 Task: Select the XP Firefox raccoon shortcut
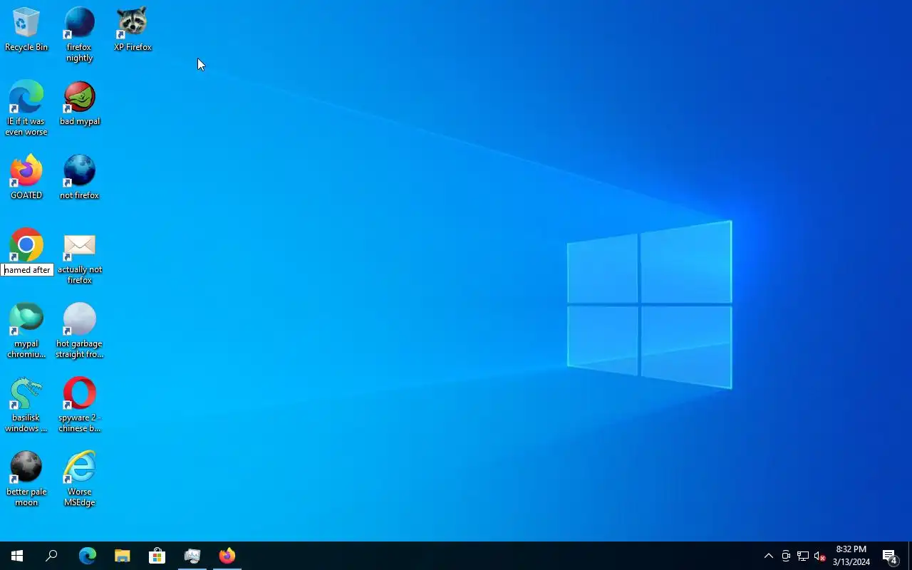133,29
